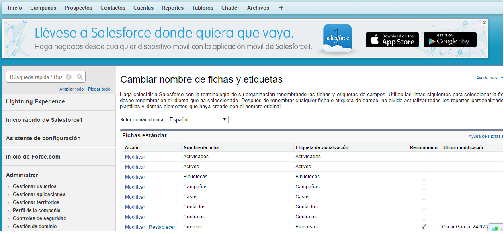Open the Prospectos tab

pyautogui.click(x=78, y=8)
